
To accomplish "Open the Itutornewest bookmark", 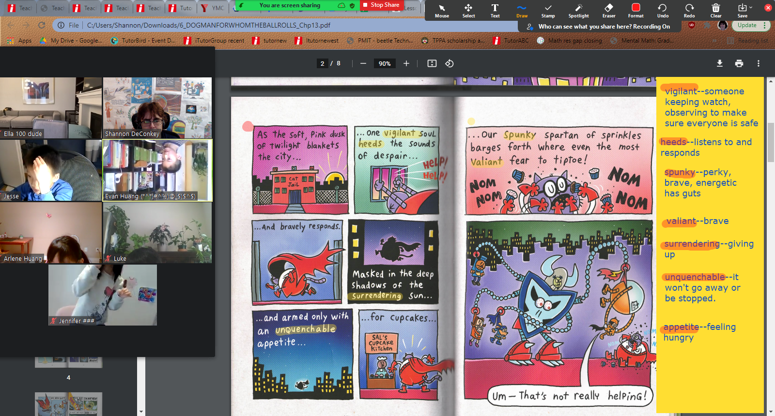I will click(x=317, y=41).
